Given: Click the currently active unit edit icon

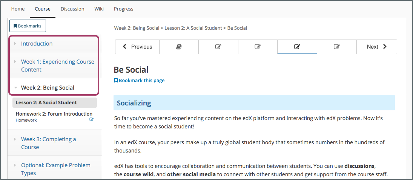Looking at the screenshot, I should [297, 47].
